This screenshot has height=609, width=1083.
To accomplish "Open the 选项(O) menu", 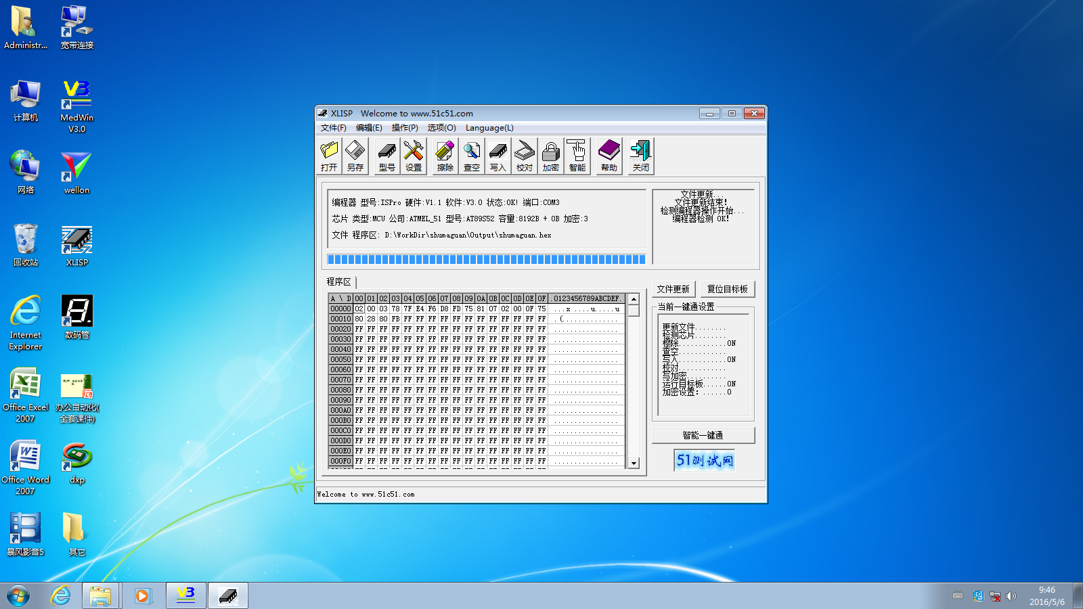I will (x=441, y=128).
